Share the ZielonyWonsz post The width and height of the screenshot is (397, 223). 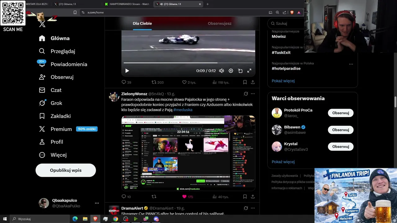click(x=253, y=196)
